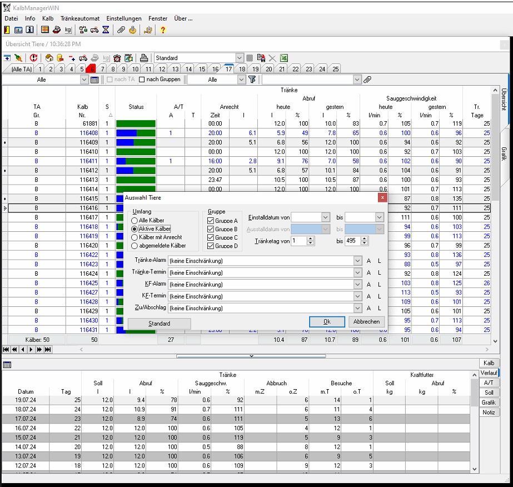Viewport: 513px width, 487px height.
Task: Open the 'Einstalldatum von' date dropdown
Action: [x=326, y=217]
